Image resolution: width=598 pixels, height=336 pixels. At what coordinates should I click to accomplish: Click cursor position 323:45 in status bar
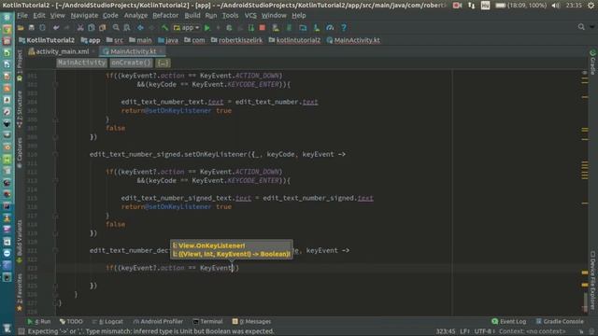coord(446,331)
